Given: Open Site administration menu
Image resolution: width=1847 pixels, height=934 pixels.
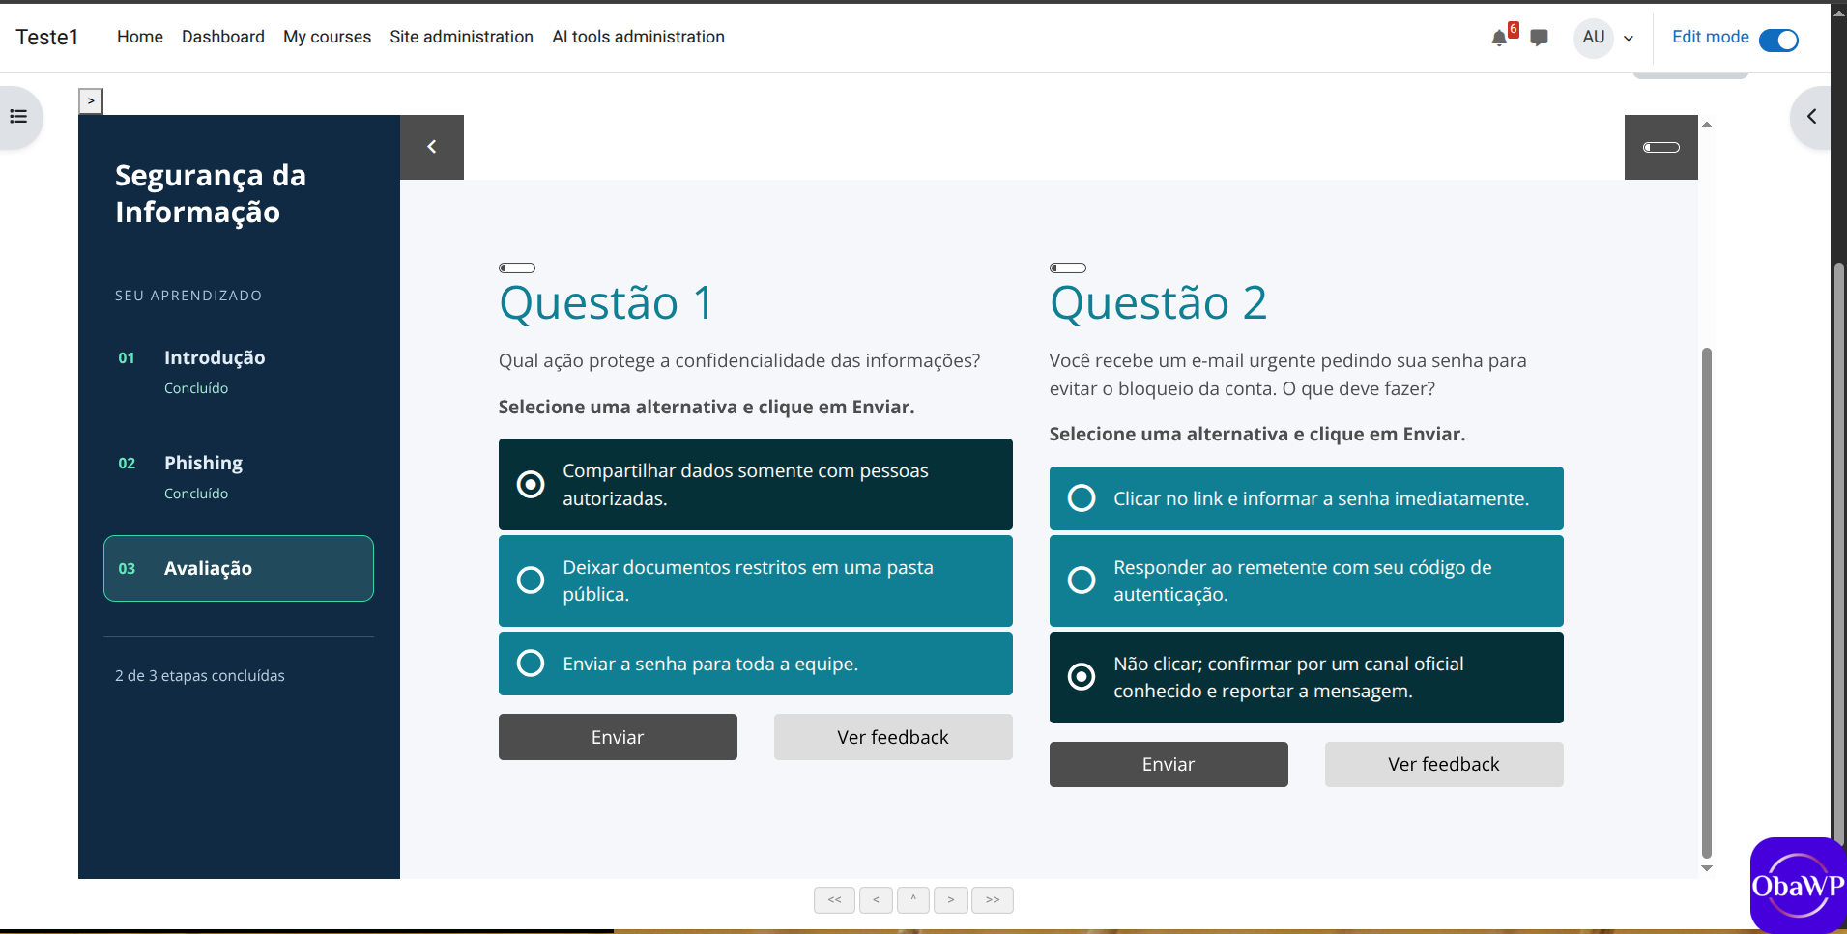Looking at the screenshot, I should [461, 37].
